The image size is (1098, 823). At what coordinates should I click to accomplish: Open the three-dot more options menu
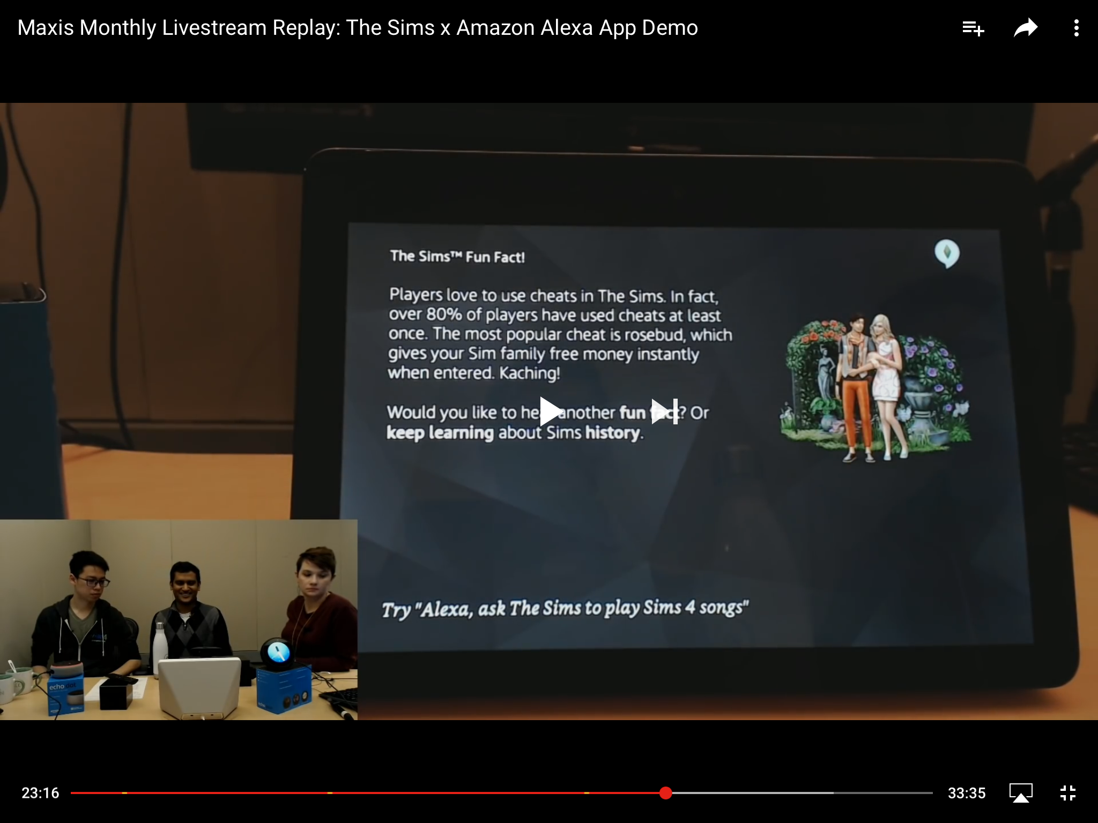pos(1076,28)
